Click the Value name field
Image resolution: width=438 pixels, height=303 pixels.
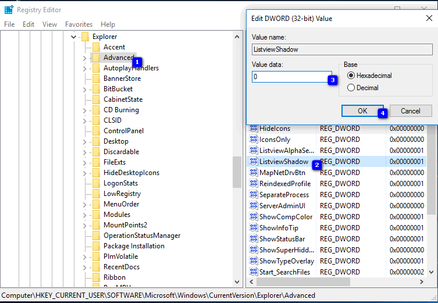(x=342, y=49)
